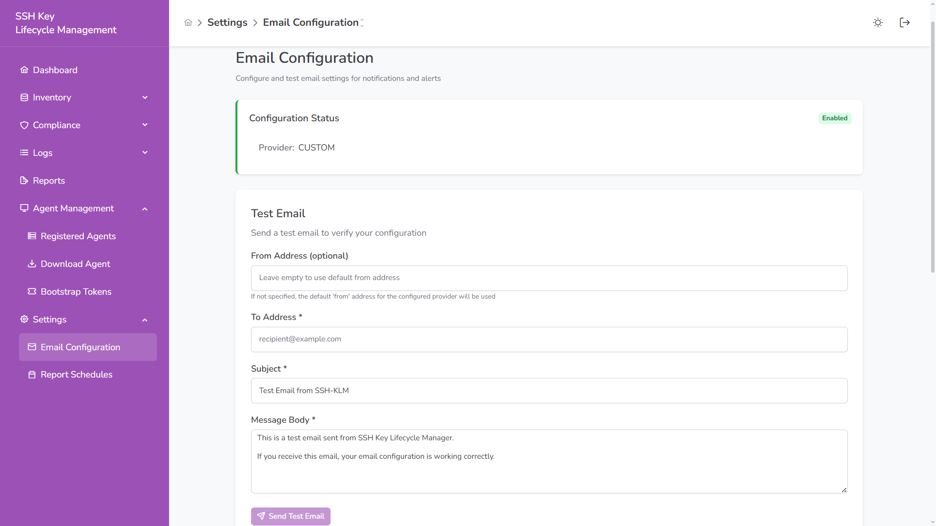Click inside the To Address field
The height and width of the screenshot is (526, 936).
pos(548,339)
